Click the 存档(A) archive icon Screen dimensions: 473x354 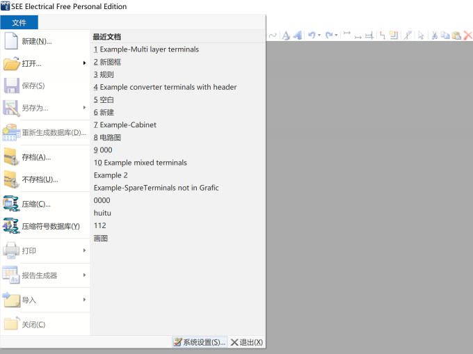pos(11,156)
